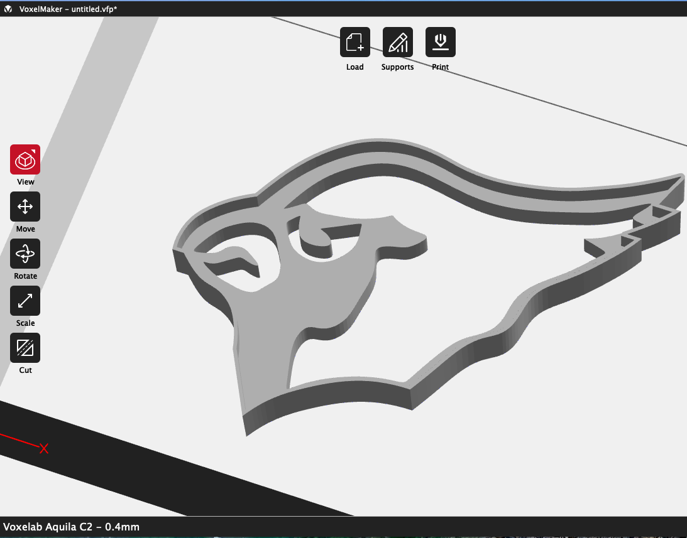Activate the Move tool icon
The height and width of the screenshot is (538, 687).
(25, 207)
